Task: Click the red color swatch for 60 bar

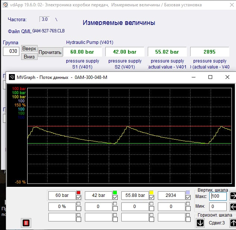Action: (x=79, y=192)
